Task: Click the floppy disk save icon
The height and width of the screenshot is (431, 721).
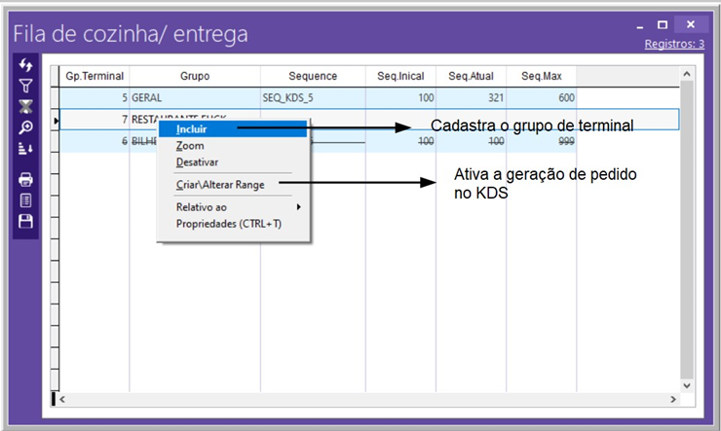Action: point(26,221)
